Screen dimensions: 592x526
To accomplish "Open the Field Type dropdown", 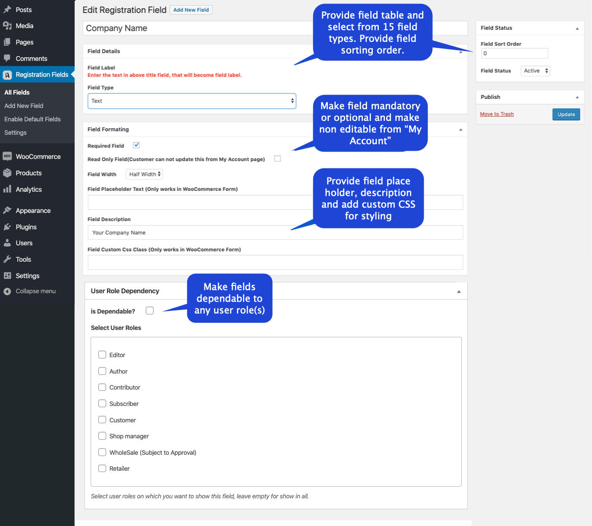I will coord(192,101).
